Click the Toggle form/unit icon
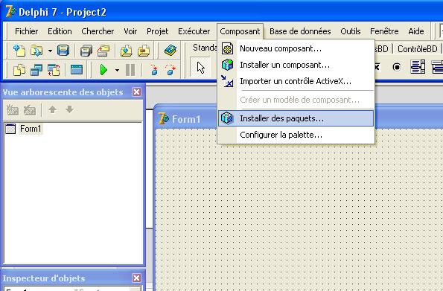This screenshot has height=291, width=443. 54,70
